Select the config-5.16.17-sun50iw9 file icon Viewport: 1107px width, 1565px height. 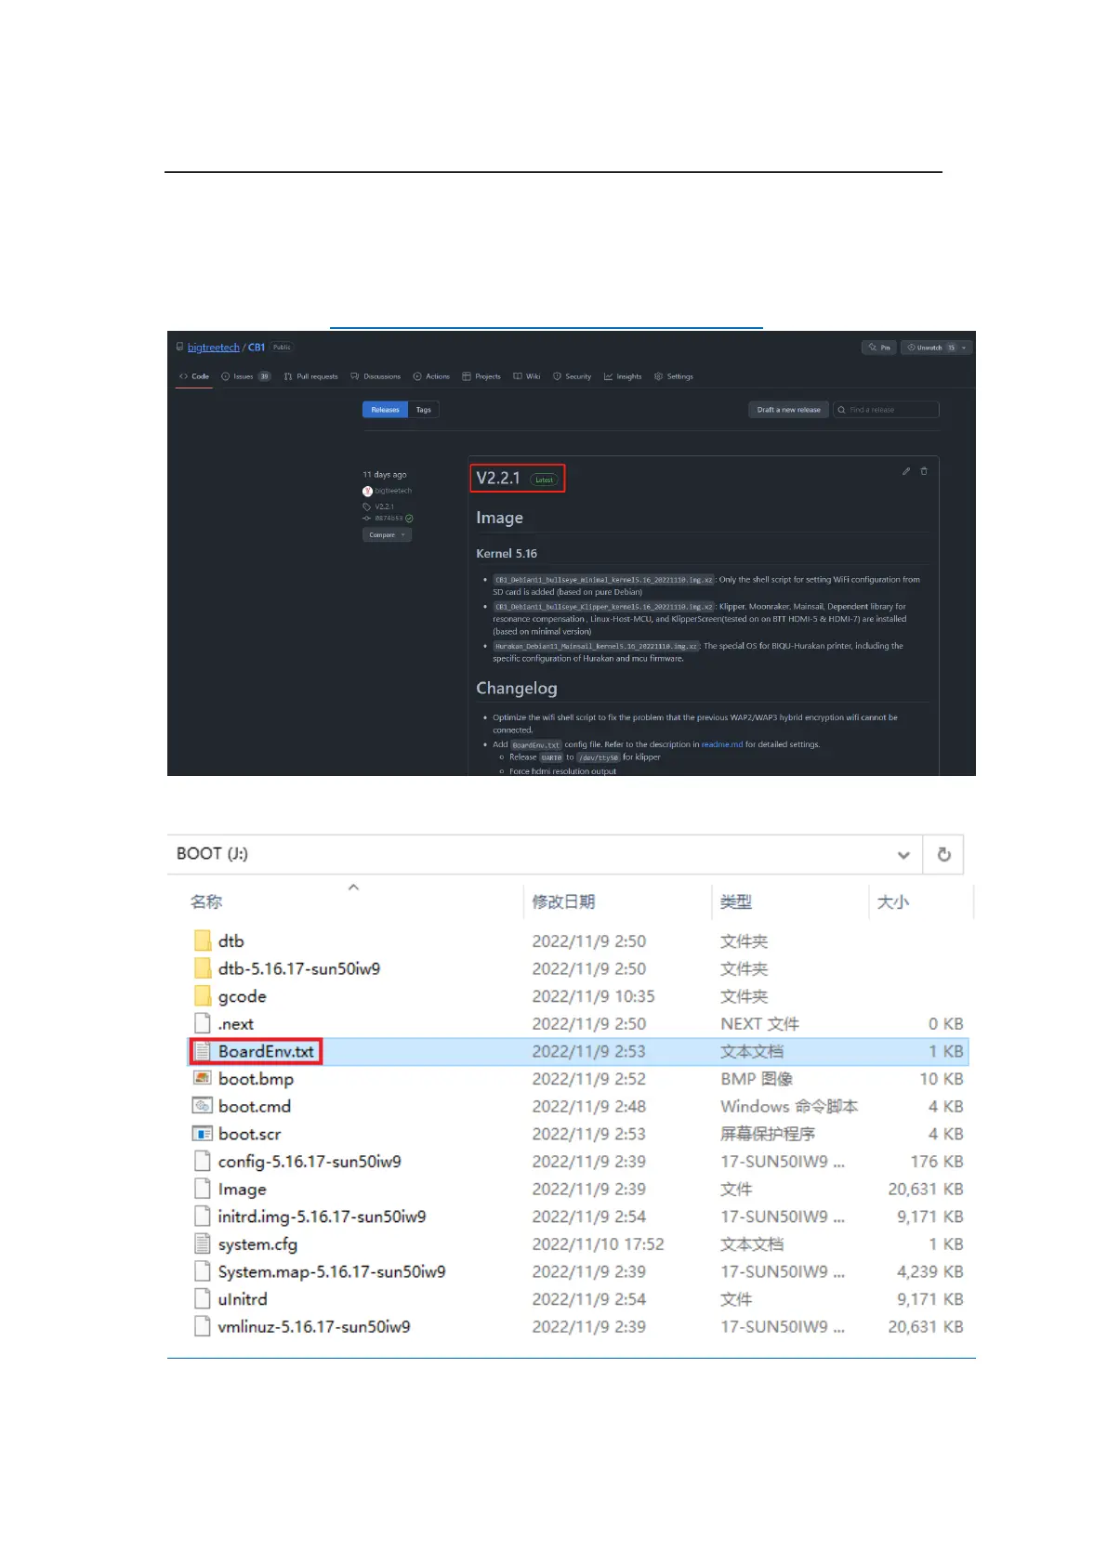(203, 1162)
